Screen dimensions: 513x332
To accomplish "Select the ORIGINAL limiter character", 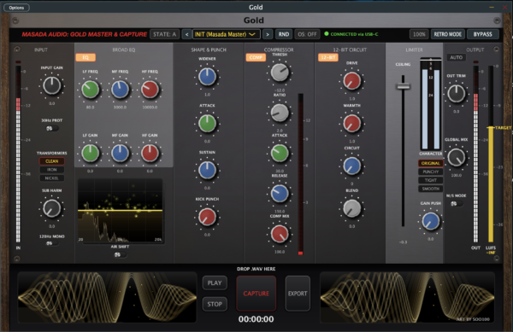I will [431, 163].
